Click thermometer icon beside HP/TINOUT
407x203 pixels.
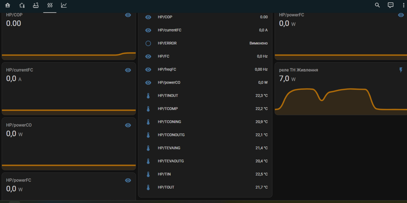(148, 96)
